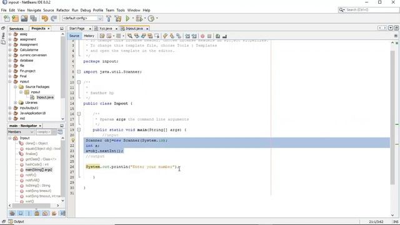Toggle Show Inherited Members in Navigator
Image resolution: width=400 pixels, height=225 pixels.
(12, 213)
